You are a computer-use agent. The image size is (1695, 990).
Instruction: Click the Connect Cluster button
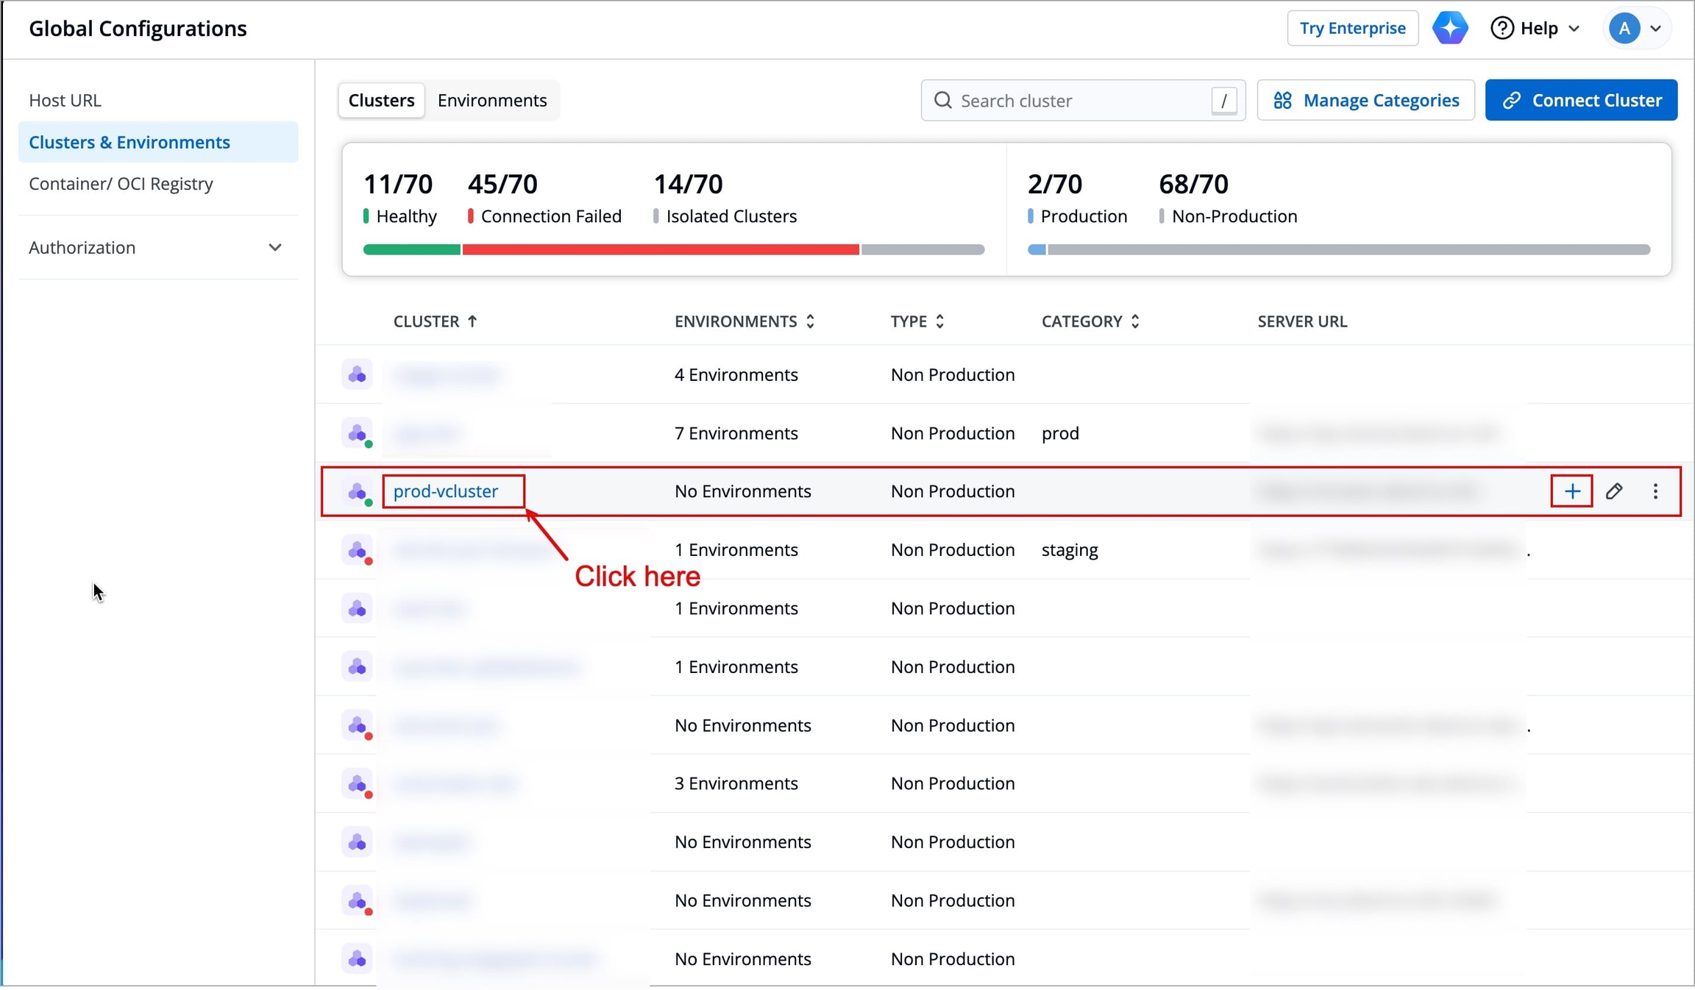pyautogui.click(x=1581, y=100)
